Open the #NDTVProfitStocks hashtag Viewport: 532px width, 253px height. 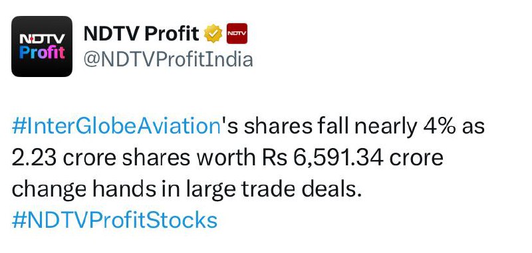pyautogui.click(x=114, y=220)
